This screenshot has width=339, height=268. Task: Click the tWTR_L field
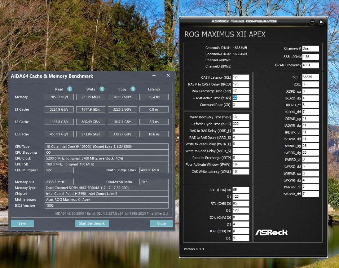pyautogui.click(x=241, y=144)
